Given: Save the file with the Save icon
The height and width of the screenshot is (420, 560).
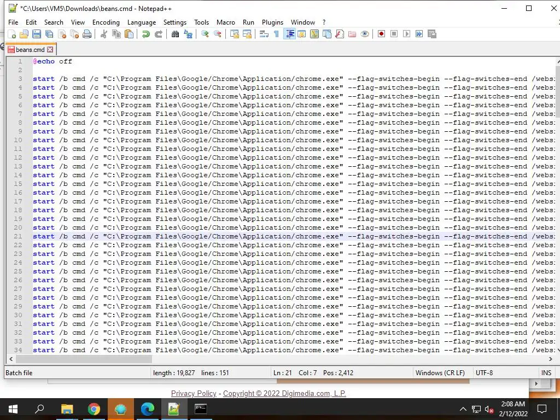Looking at the screenshot, I should [37, 34].
